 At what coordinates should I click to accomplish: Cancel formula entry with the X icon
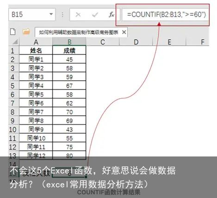pos(78,15)
